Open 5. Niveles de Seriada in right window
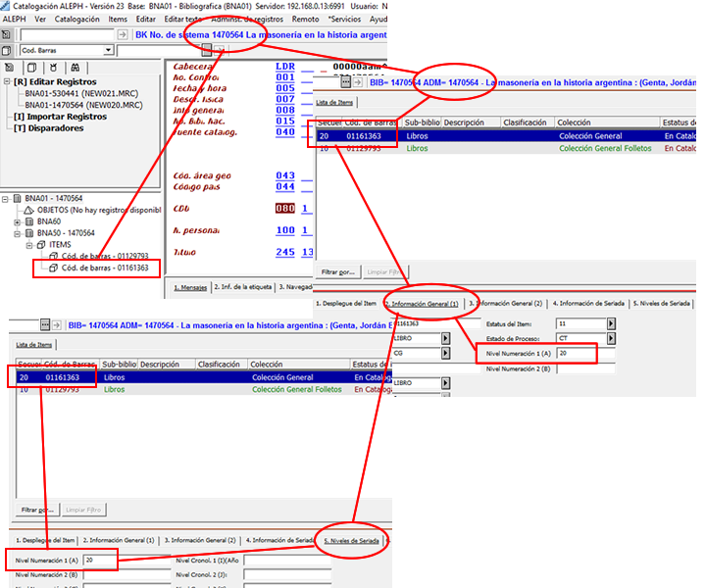 [x=662, y=303]
